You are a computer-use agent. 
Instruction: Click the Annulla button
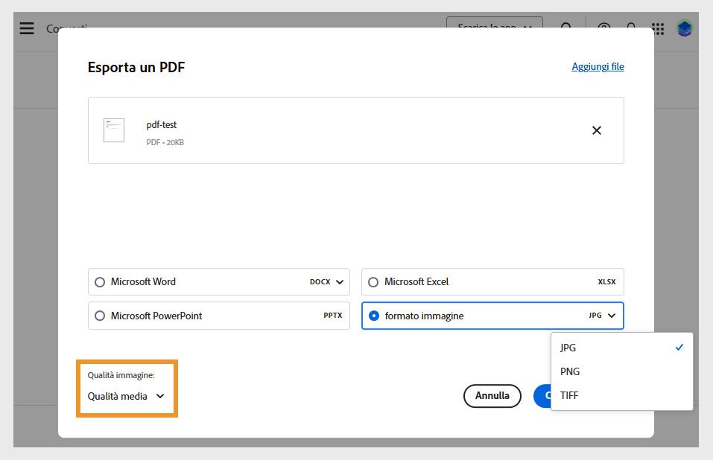(x=492, y=396)
